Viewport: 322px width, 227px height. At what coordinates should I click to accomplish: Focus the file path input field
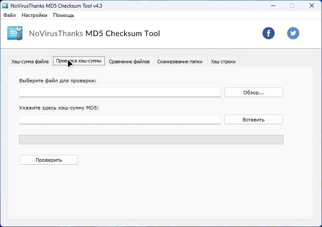pyautogui.click(x=120, y=92)
